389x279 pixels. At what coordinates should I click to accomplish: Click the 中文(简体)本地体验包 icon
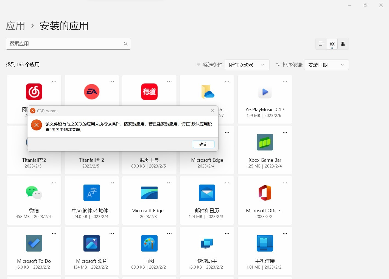pyautogui.click(x=92, y=193)
